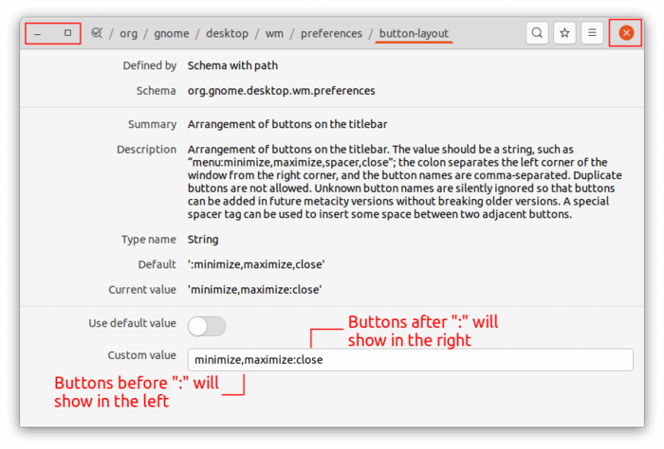Toggle the Use default value switch
This screenshot has height=449, width=664.
pos(207,326)
